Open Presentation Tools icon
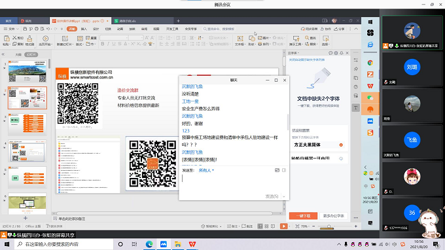The image size is (445, 250). [x=296, y=39]
